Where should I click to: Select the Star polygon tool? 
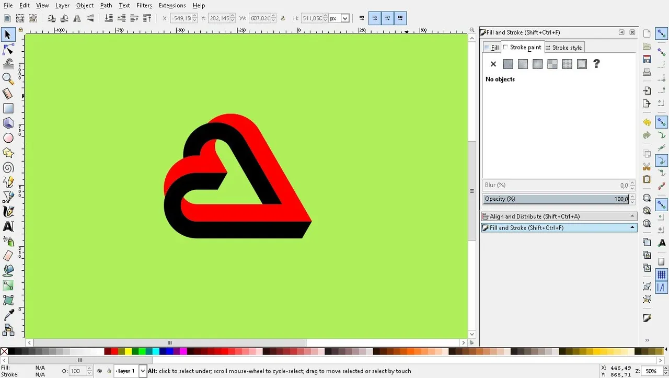[x=8, y=153]
